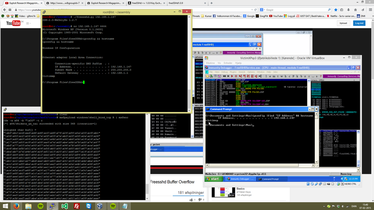Screen dimensions: 374x210
Task: Show the memory map with the 'm' icon
Action: pos(274,76)
